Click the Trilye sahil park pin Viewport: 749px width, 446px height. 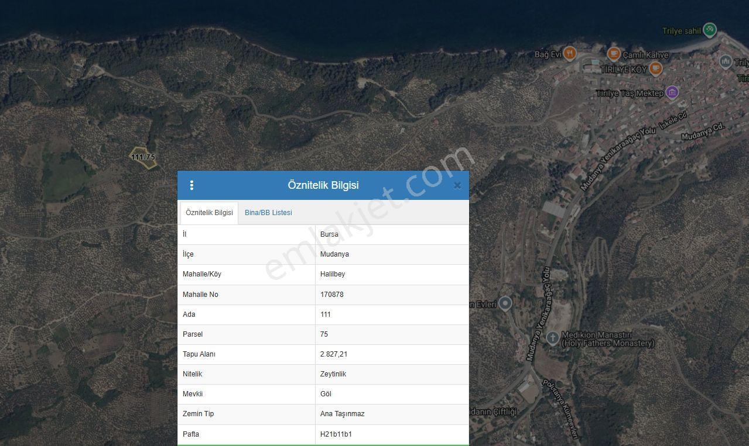coord(710,29)
